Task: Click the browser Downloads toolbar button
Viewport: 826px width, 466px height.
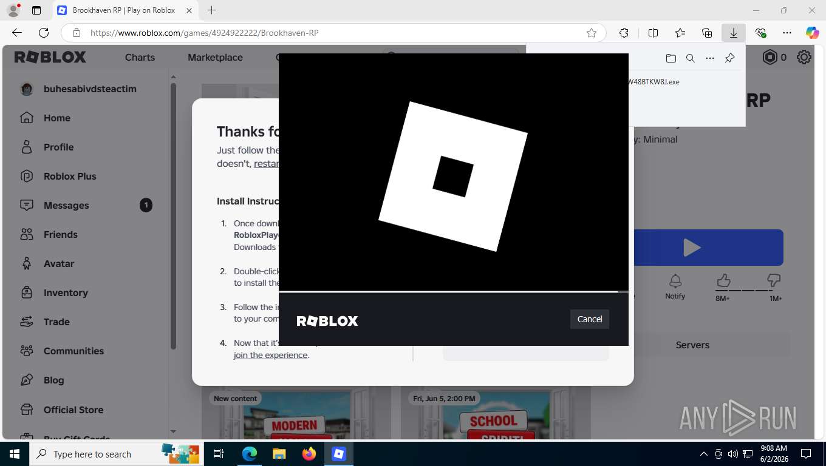Action: [x=733, y=33]
